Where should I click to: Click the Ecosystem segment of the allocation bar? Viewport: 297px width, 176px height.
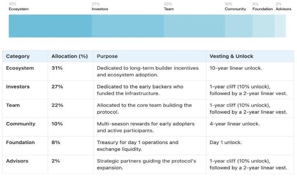coord(50,26)
